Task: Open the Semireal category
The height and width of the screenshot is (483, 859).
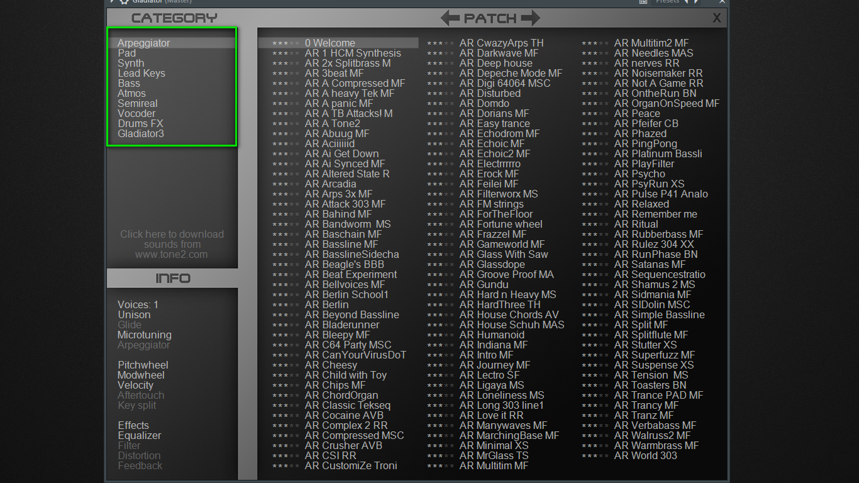Action: [138, 104]
